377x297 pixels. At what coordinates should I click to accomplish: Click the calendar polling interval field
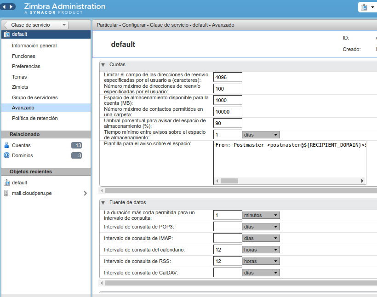coord(228,250)
